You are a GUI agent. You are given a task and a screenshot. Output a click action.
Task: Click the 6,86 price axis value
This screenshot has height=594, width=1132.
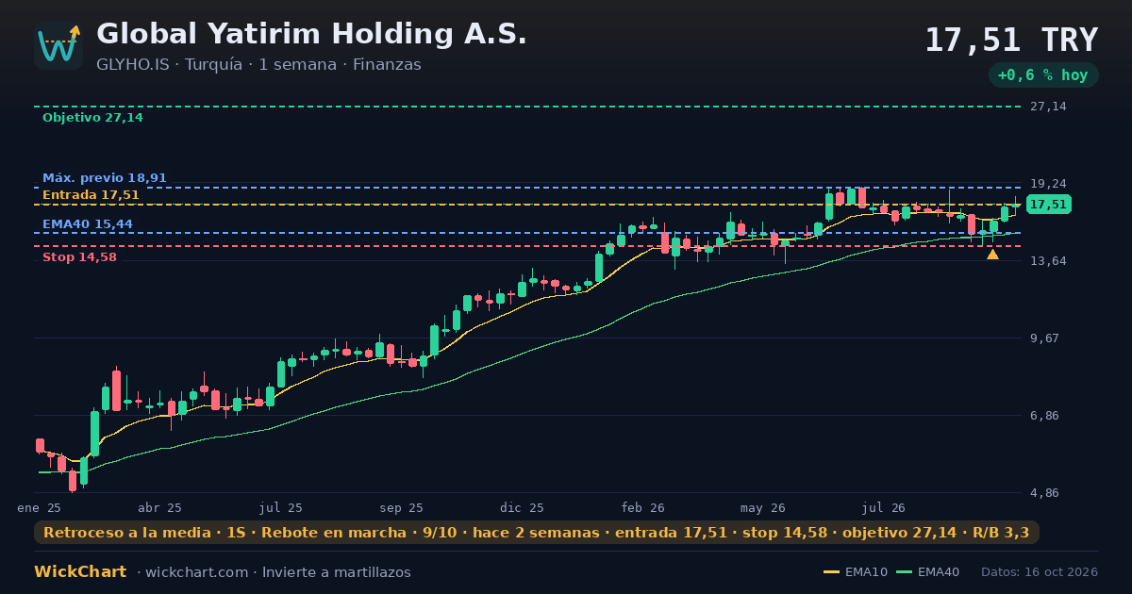click(x=1044, y=416)
